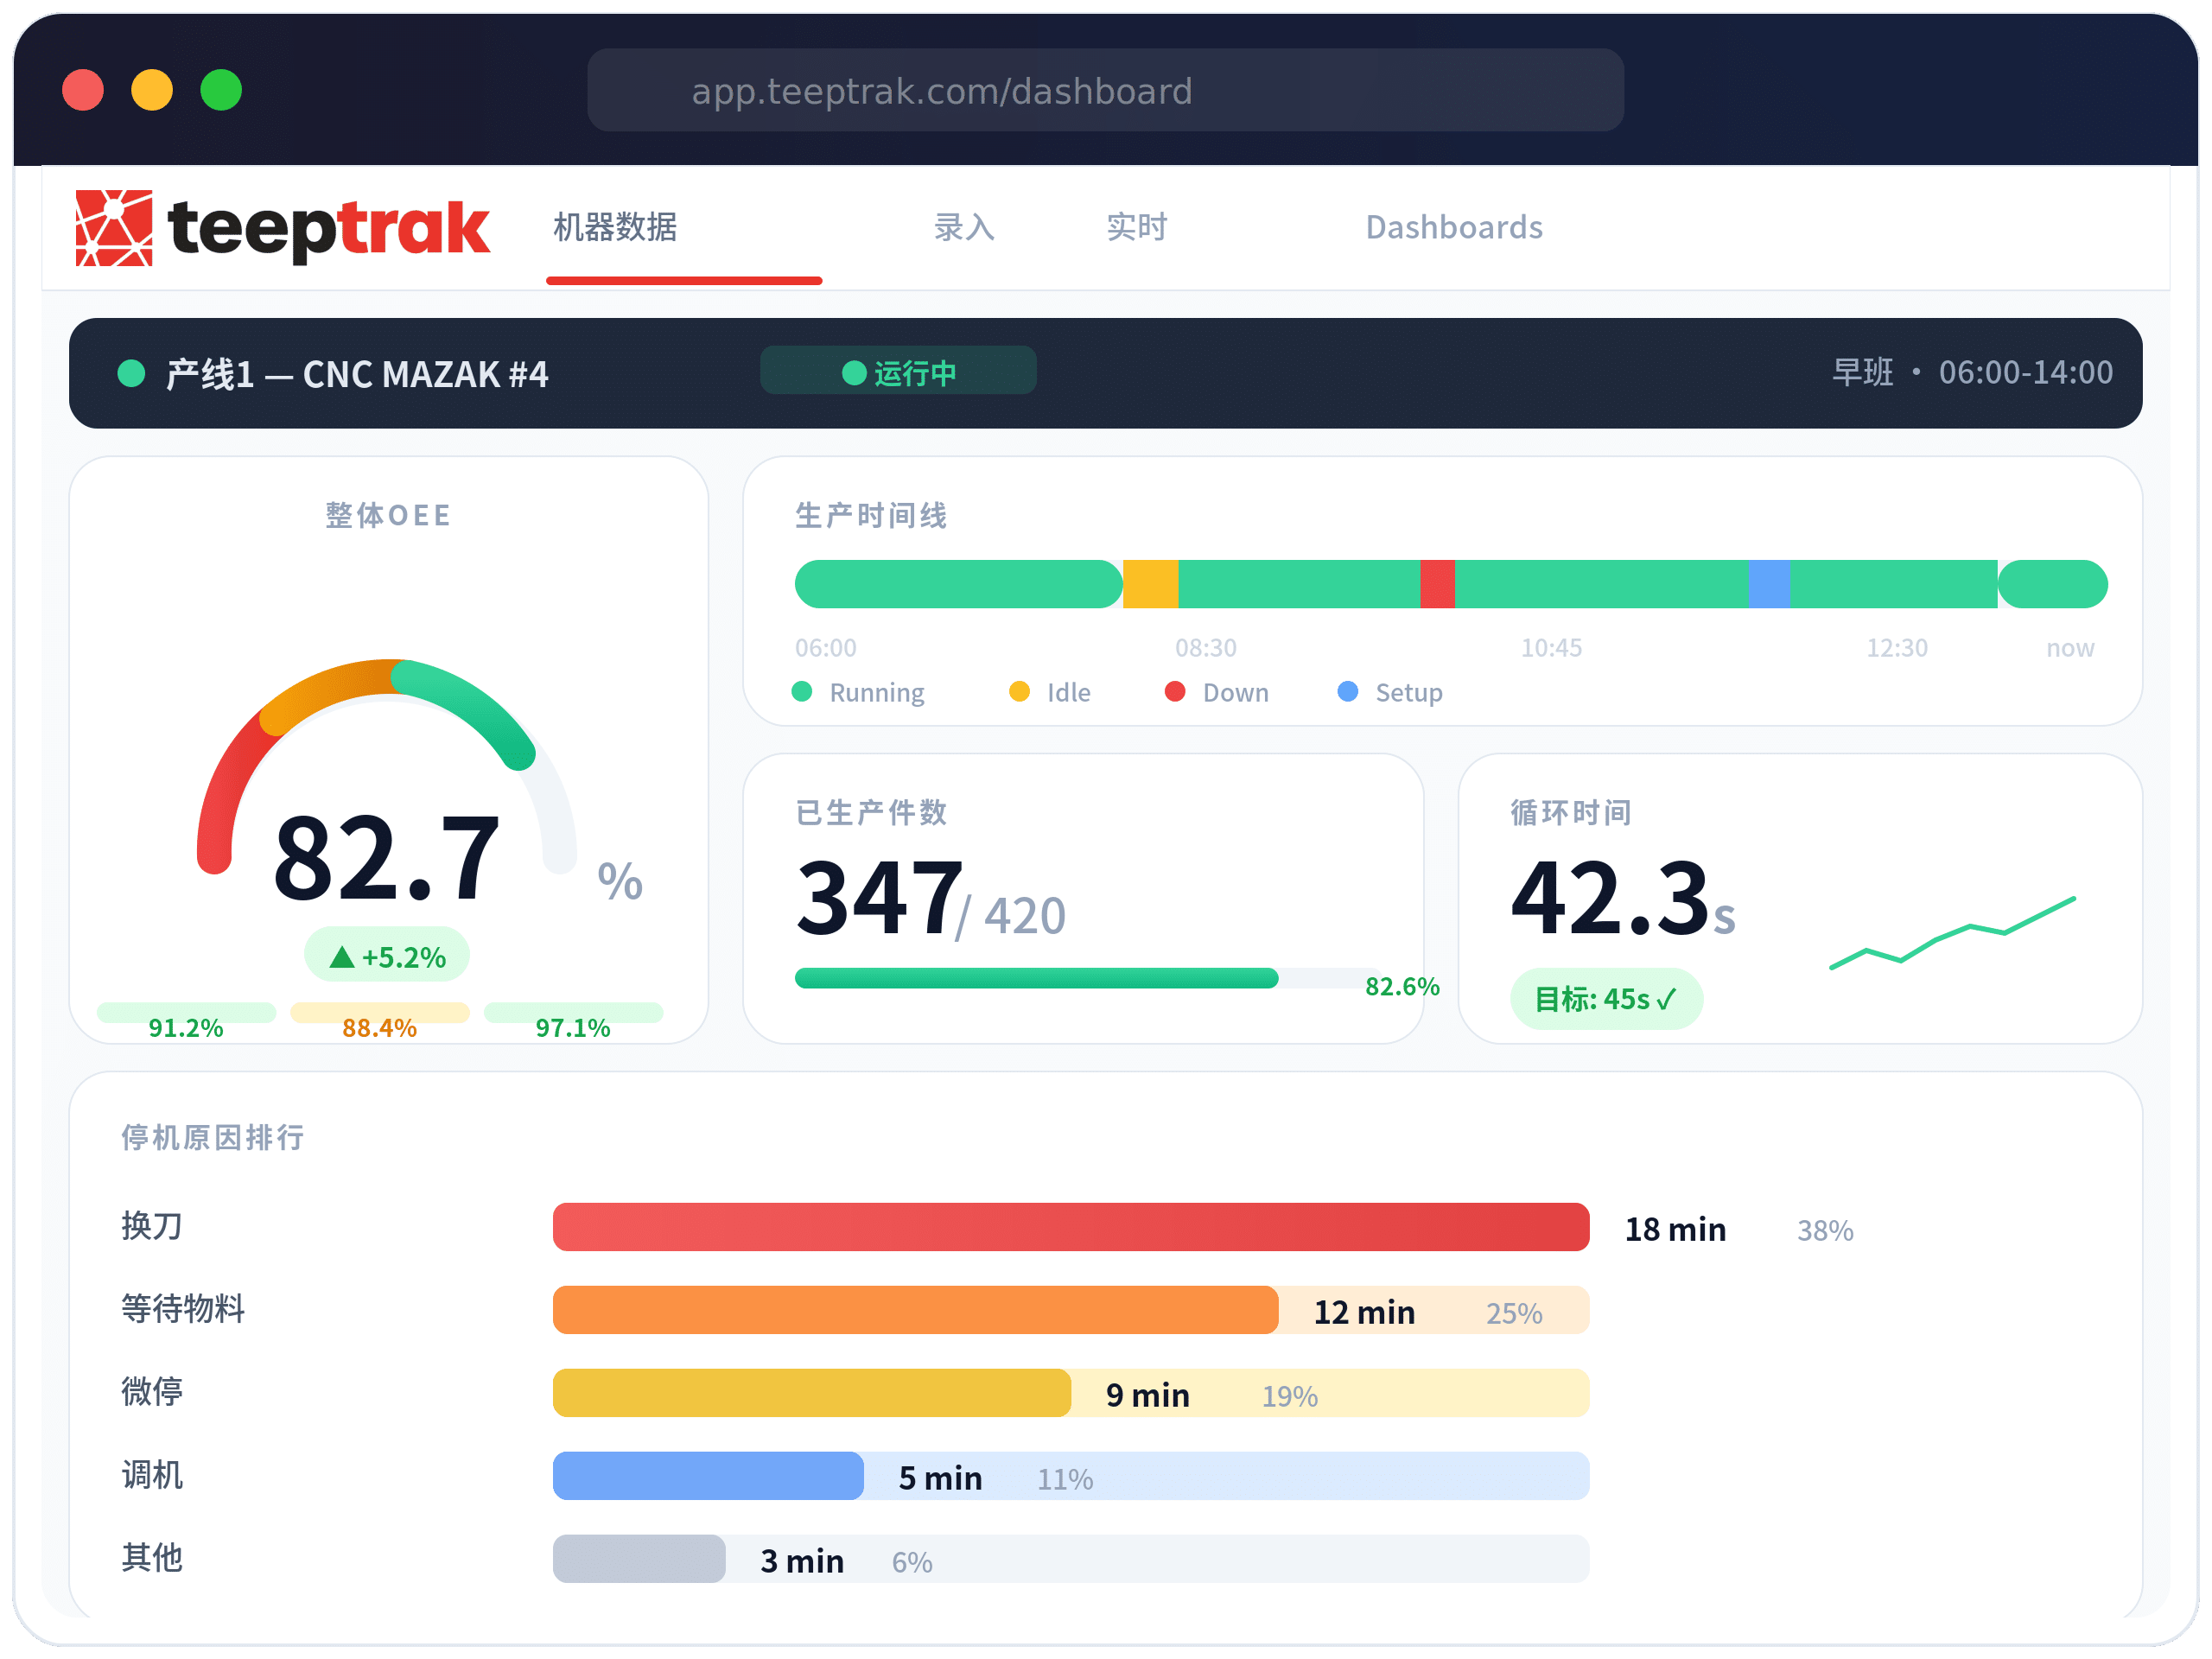Go to the Dashboards tab

point(1453,228)
